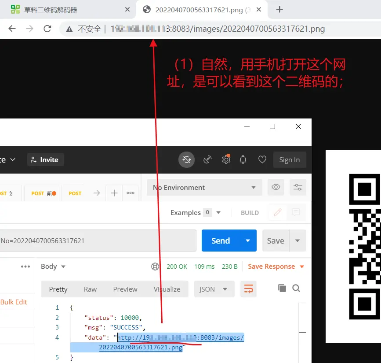Screen dimensions: 381x363
Task: Maximize the Postman window
Action: tap(272, 126)
